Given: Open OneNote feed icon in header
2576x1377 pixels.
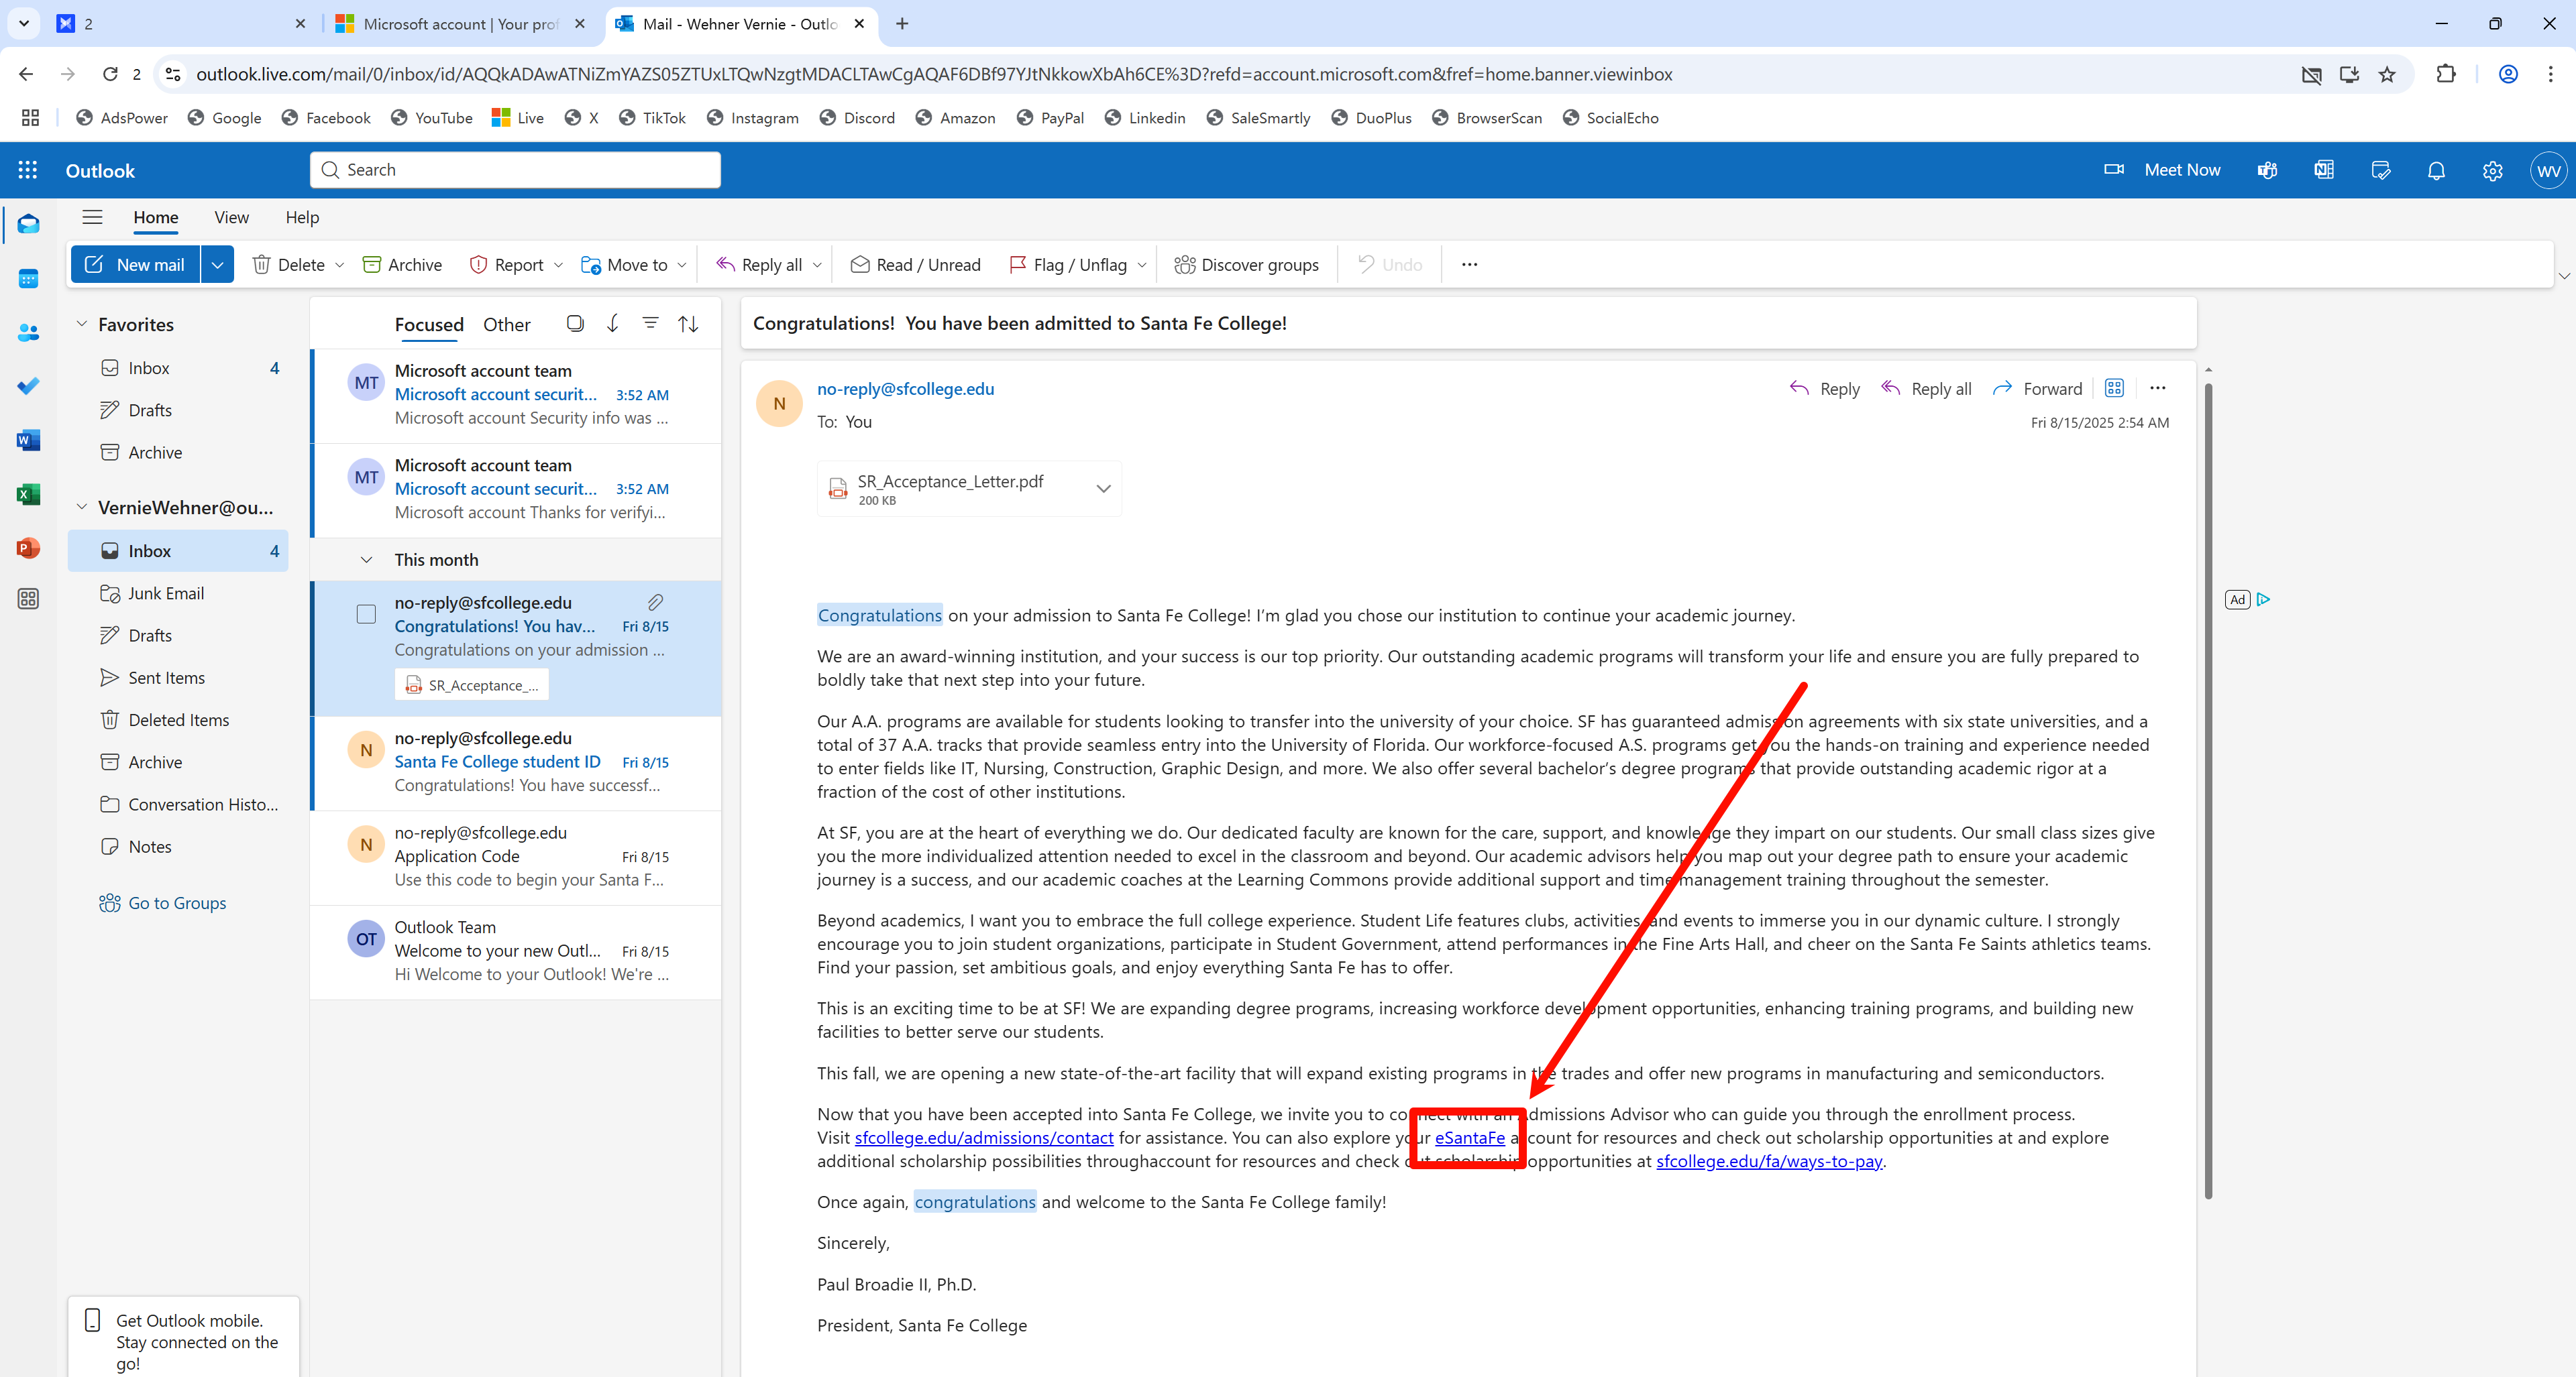Looking at the screenshot, I should point(2324,170).
